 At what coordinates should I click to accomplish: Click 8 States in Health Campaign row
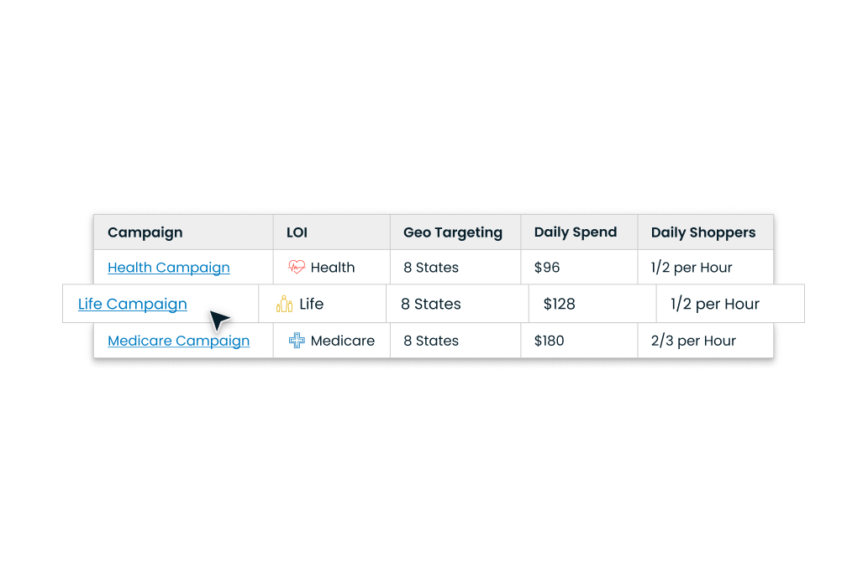coord(431,268)
